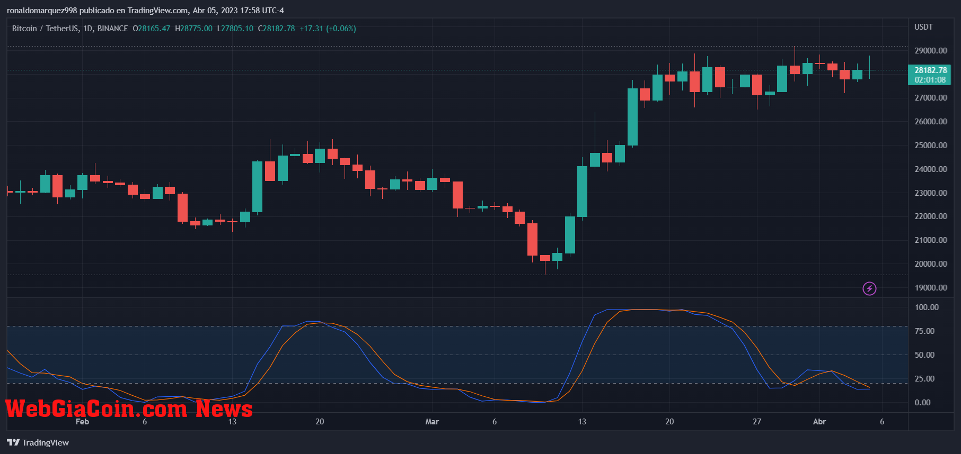The height and width of the screenshot is (454, 961).
Task: Click the 23000.00 price axis label
Action: 931,193
